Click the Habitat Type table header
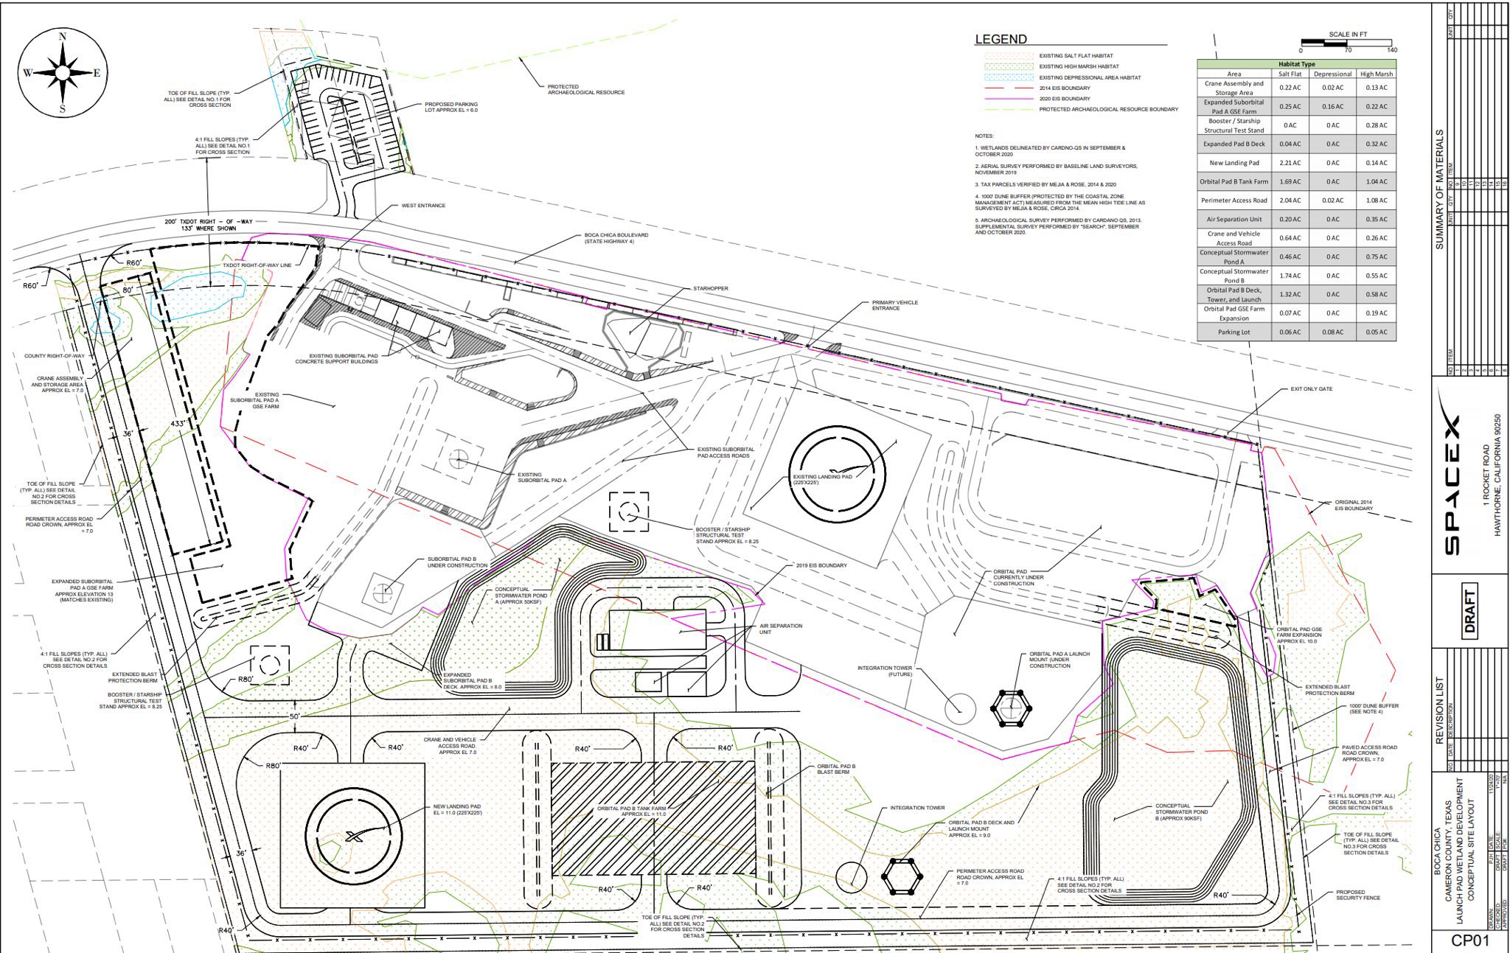This screenshot has width=1510, height=953. (1295, 64)
